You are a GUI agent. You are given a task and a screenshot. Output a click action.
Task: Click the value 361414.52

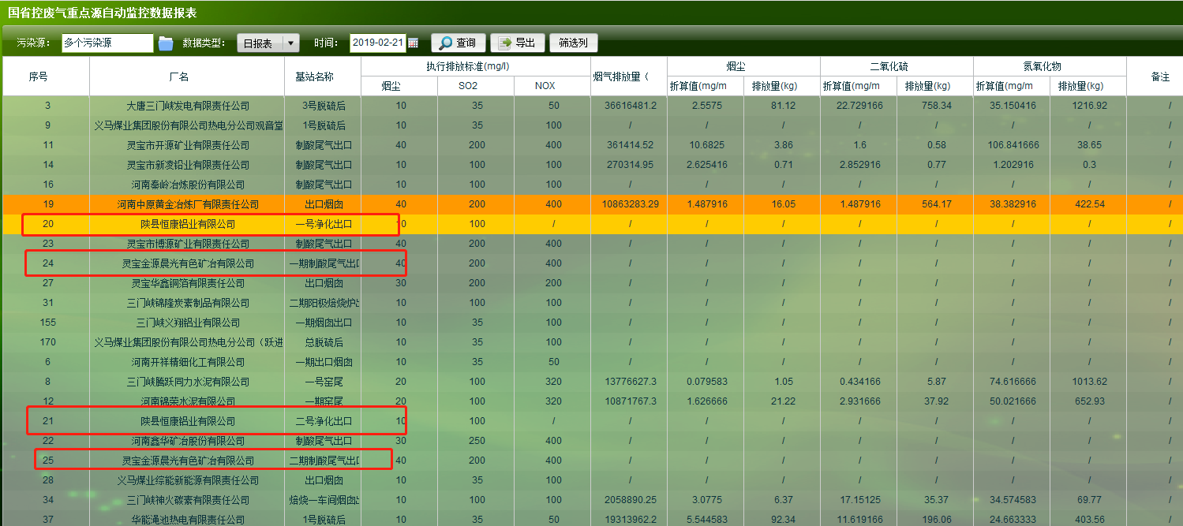(631, 145)
